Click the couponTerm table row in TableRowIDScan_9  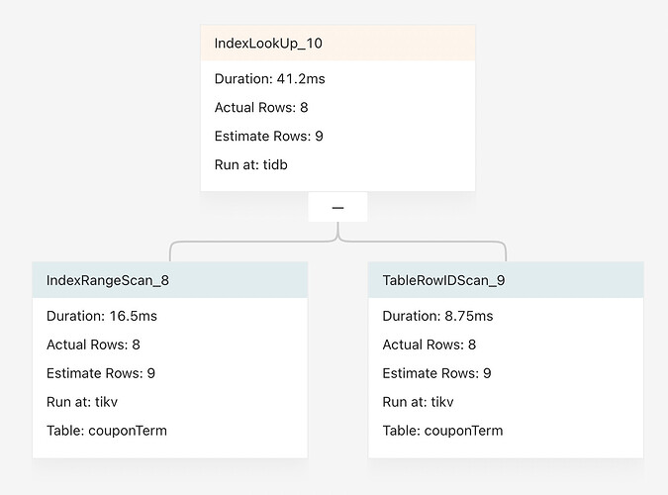point(442,431)
